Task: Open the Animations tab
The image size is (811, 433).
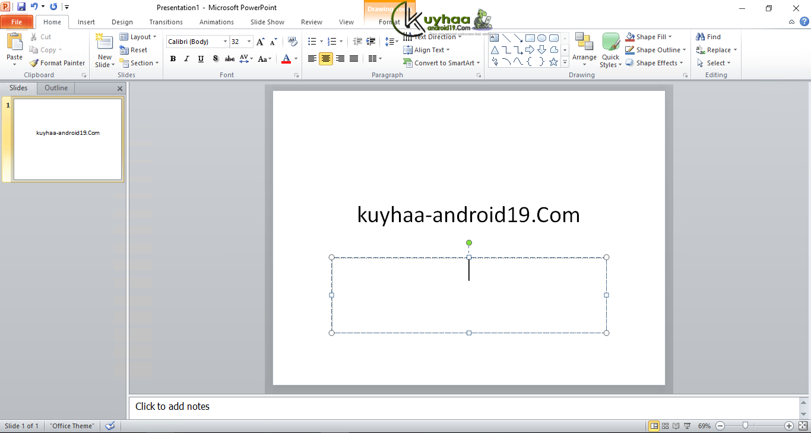Action: 217,22
